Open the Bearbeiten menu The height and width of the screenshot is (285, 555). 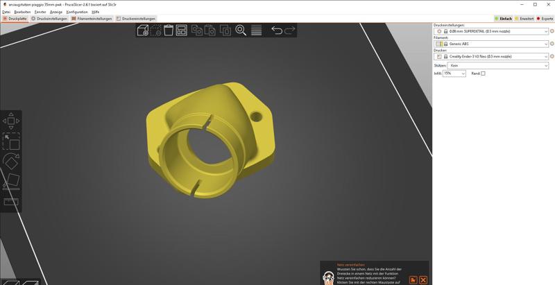[x=22, y=12]
